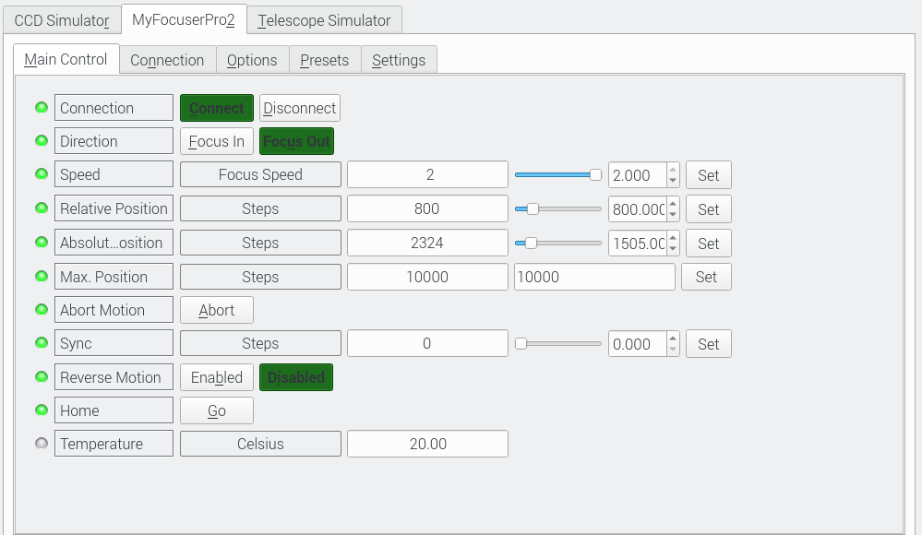Increase the Relative Position spinbox value

tap(673, 204)
